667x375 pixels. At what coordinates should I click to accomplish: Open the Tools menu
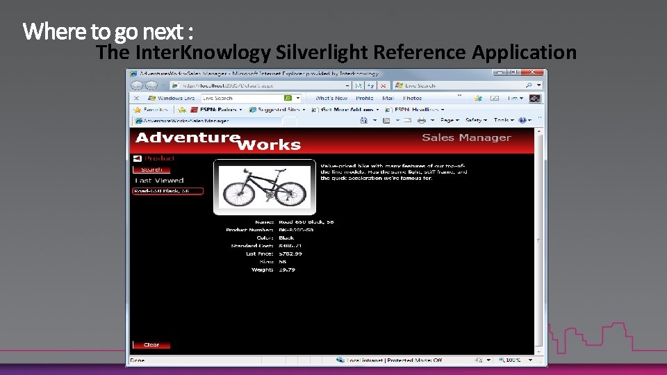click(504, 120)
